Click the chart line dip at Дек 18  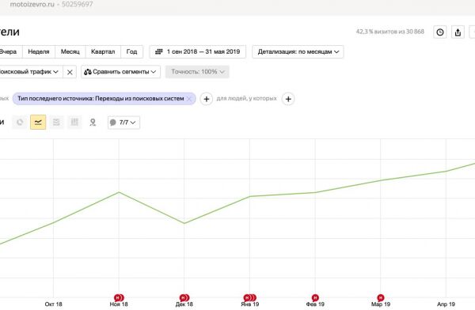(x=184, y=224)
